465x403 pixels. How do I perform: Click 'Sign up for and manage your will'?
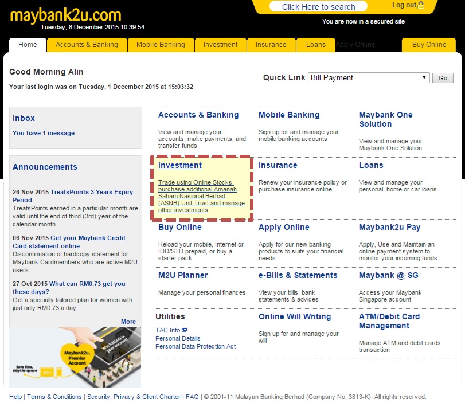298,337
